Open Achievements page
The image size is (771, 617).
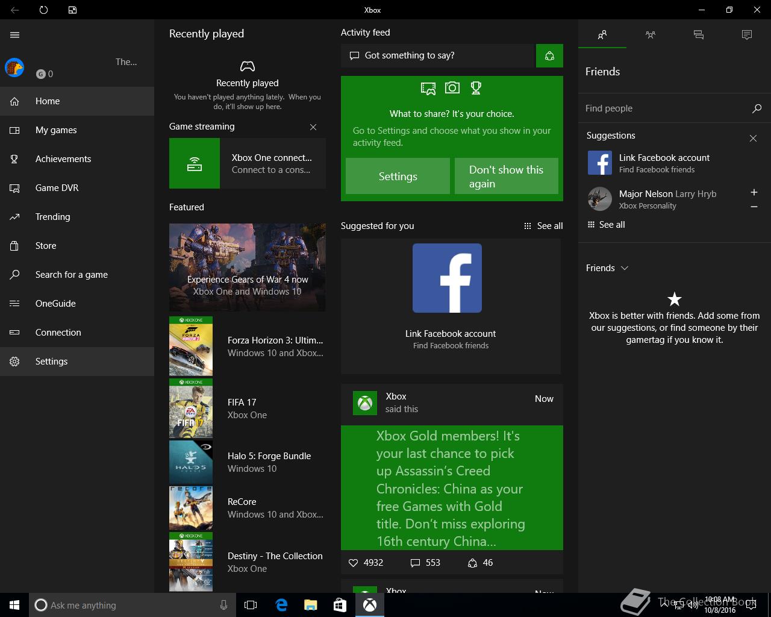click(77, 159)
